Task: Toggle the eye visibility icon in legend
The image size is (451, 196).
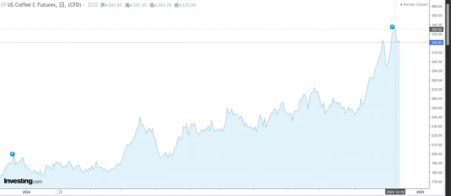Action: (90, 5)
